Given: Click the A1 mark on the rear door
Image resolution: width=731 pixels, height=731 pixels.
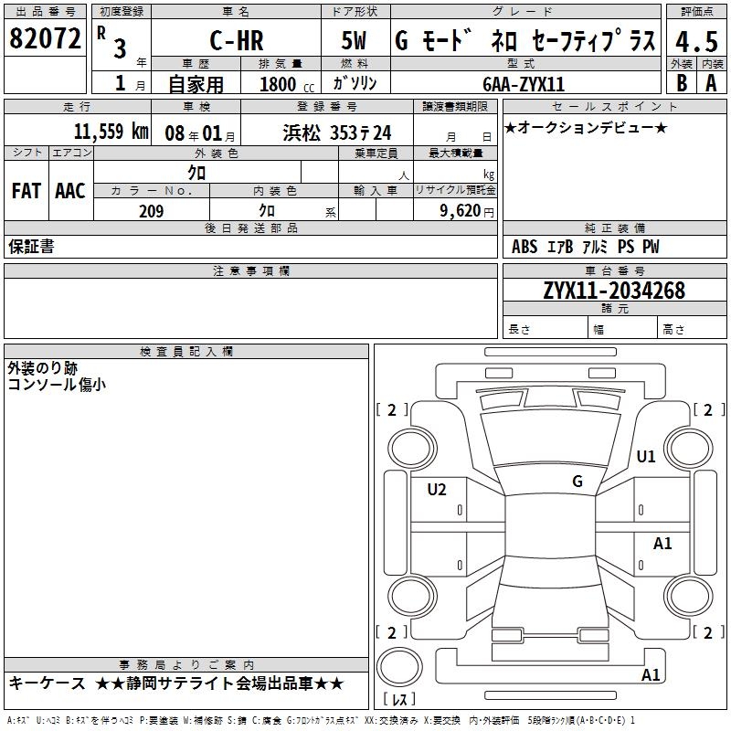Looking at the screenshot, I should tap(662, 544).
